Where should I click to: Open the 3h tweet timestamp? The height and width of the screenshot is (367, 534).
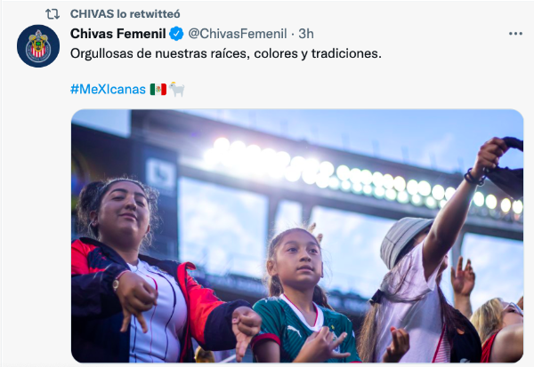click(x=306, y=34)
